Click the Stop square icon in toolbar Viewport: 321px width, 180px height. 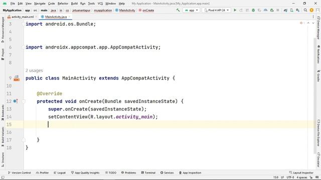click(278, 10)
